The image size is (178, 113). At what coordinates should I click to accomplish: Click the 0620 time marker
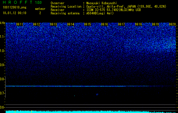point(172,24)
